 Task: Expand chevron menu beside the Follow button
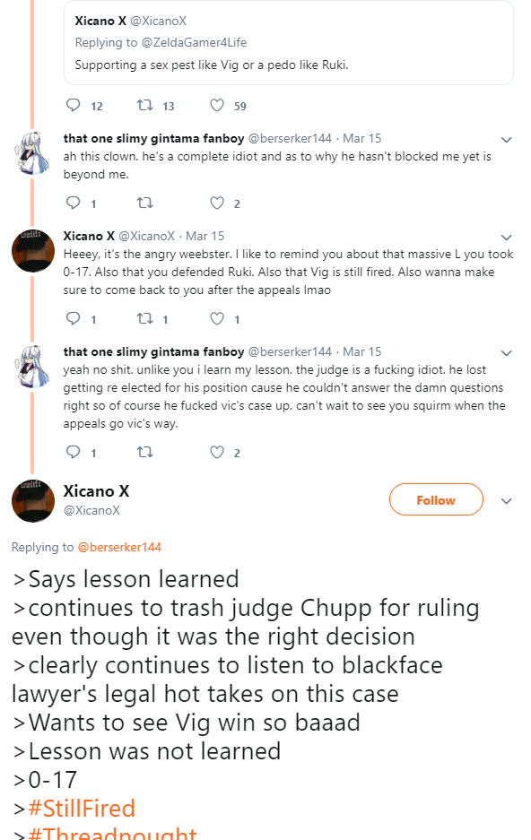coord(507,501)
